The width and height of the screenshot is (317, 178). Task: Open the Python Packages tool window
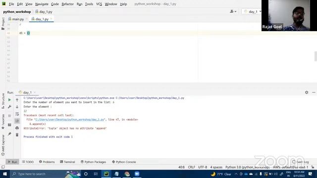point(93,162)
